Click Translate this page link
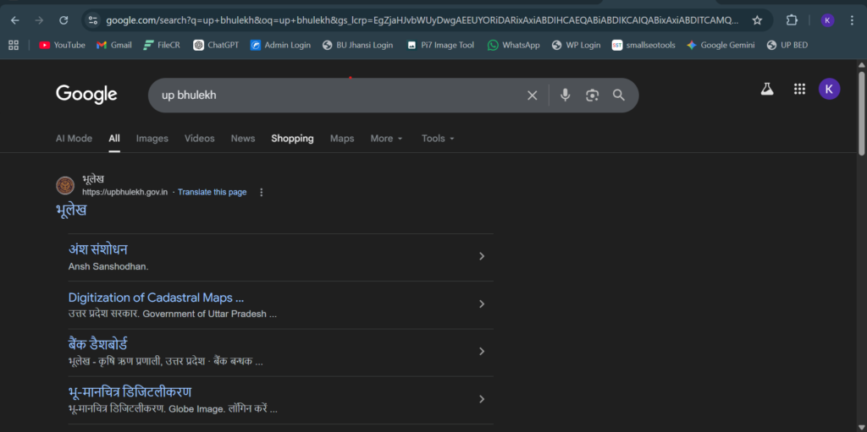Screen dimensions: 867x432 pos(212,192)
